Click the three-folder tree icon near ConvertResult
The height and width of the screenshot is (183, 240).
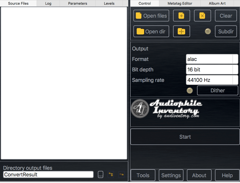111,174
